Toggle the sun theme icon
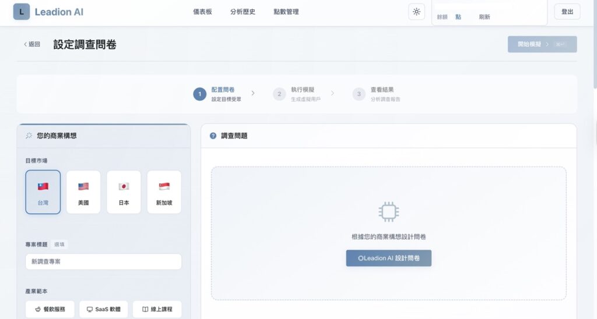The image size is (597, 319). point(416,12)
